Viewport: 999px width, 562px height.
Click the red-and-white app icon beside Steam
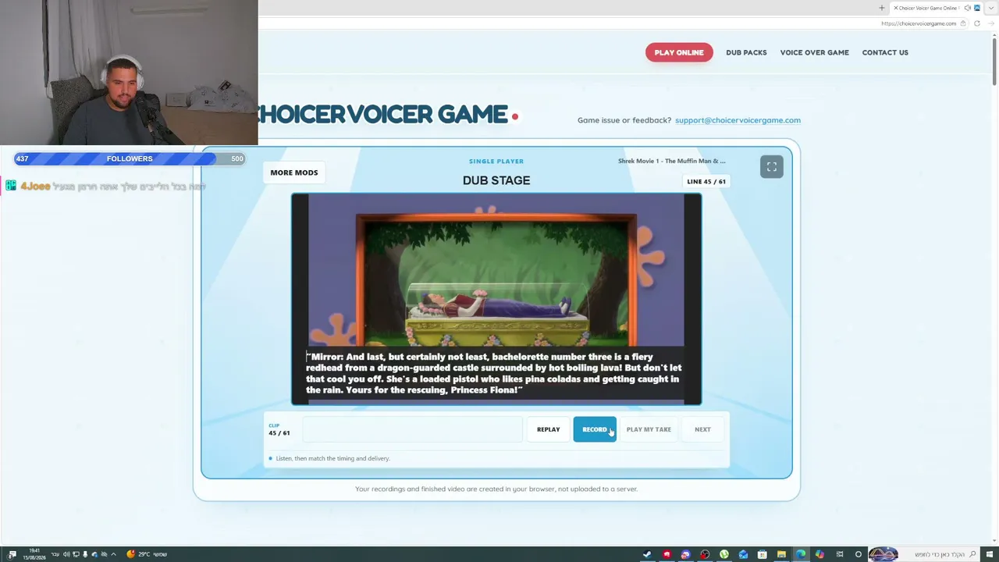click(x=667, y=554)
